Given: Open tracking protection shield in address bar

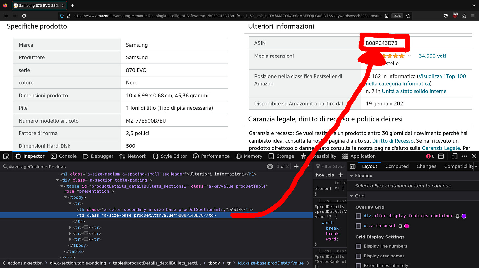Looking at the screenshot, I should pyautogui.click(x=62, y=16).
